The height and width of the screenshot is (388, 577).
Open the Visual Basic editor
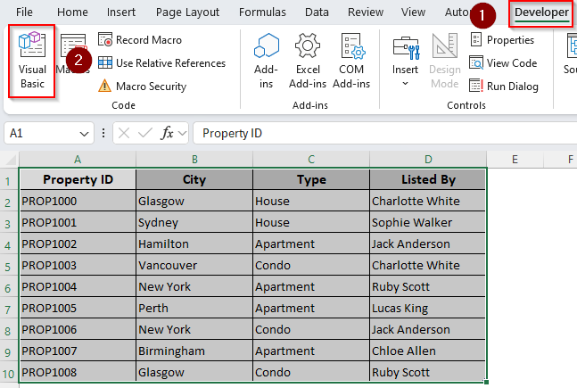pyautogui.click(x=32, y=62)
